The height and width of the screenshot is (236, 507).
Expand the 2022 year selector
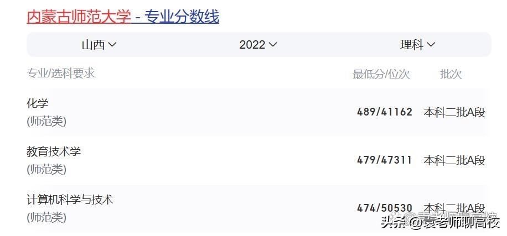(x=257, y=45)
